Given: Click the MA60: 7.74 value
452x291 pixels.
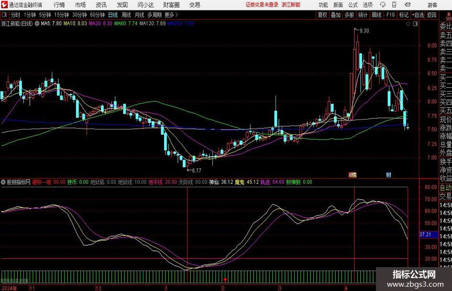Looking at the screenshot, I should coord(126,23).
